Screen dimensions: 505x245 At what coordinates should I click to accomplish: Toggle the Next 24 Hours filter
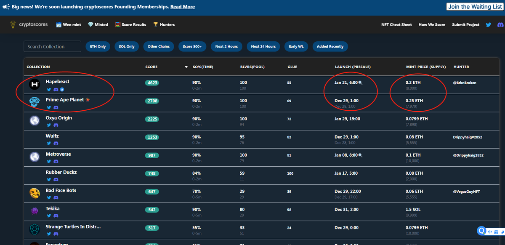click(263, 46)
